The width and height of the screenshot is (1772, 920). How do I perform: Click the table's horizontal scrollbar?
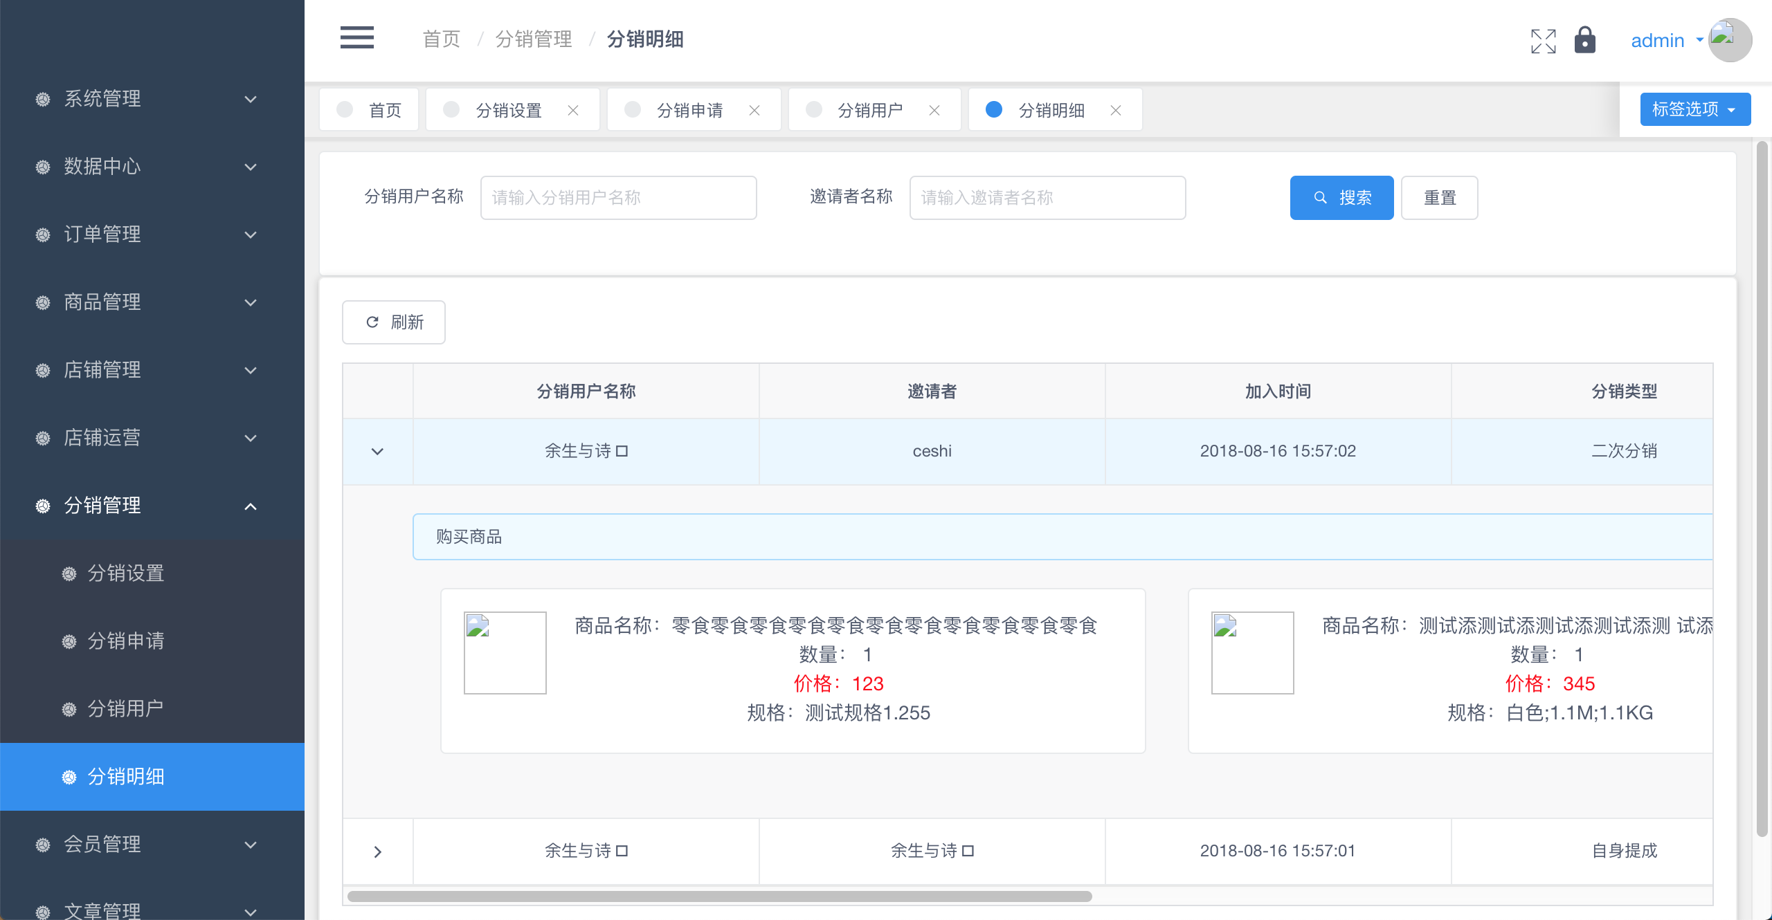(718, 896)
